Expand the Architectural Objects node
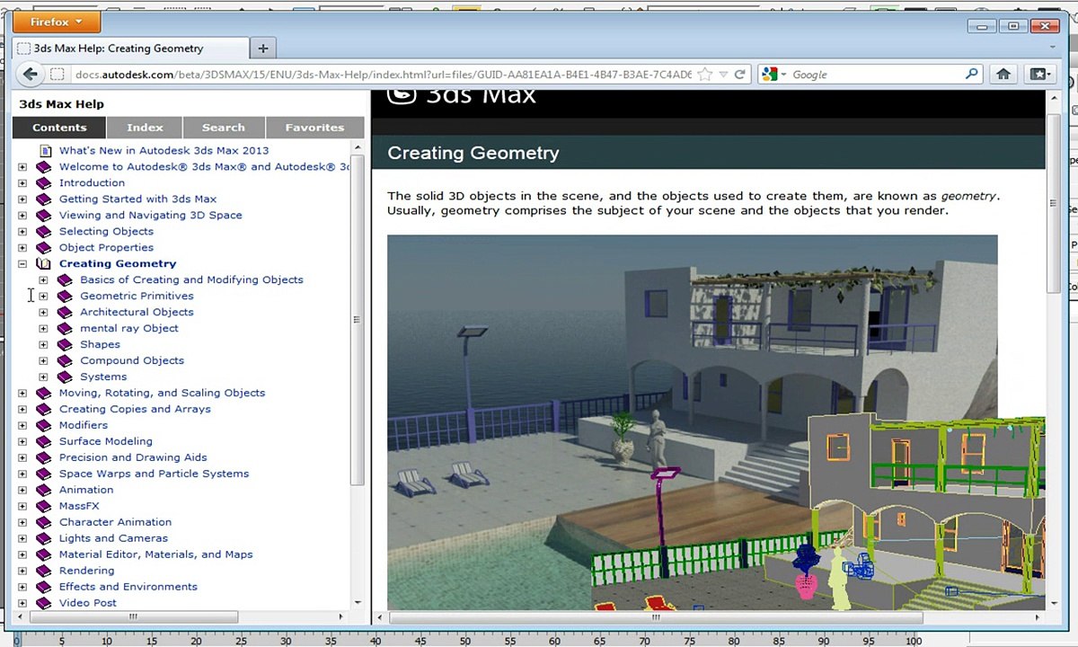The height and width of the screenshot is (647, 1078). coord(43,312)
